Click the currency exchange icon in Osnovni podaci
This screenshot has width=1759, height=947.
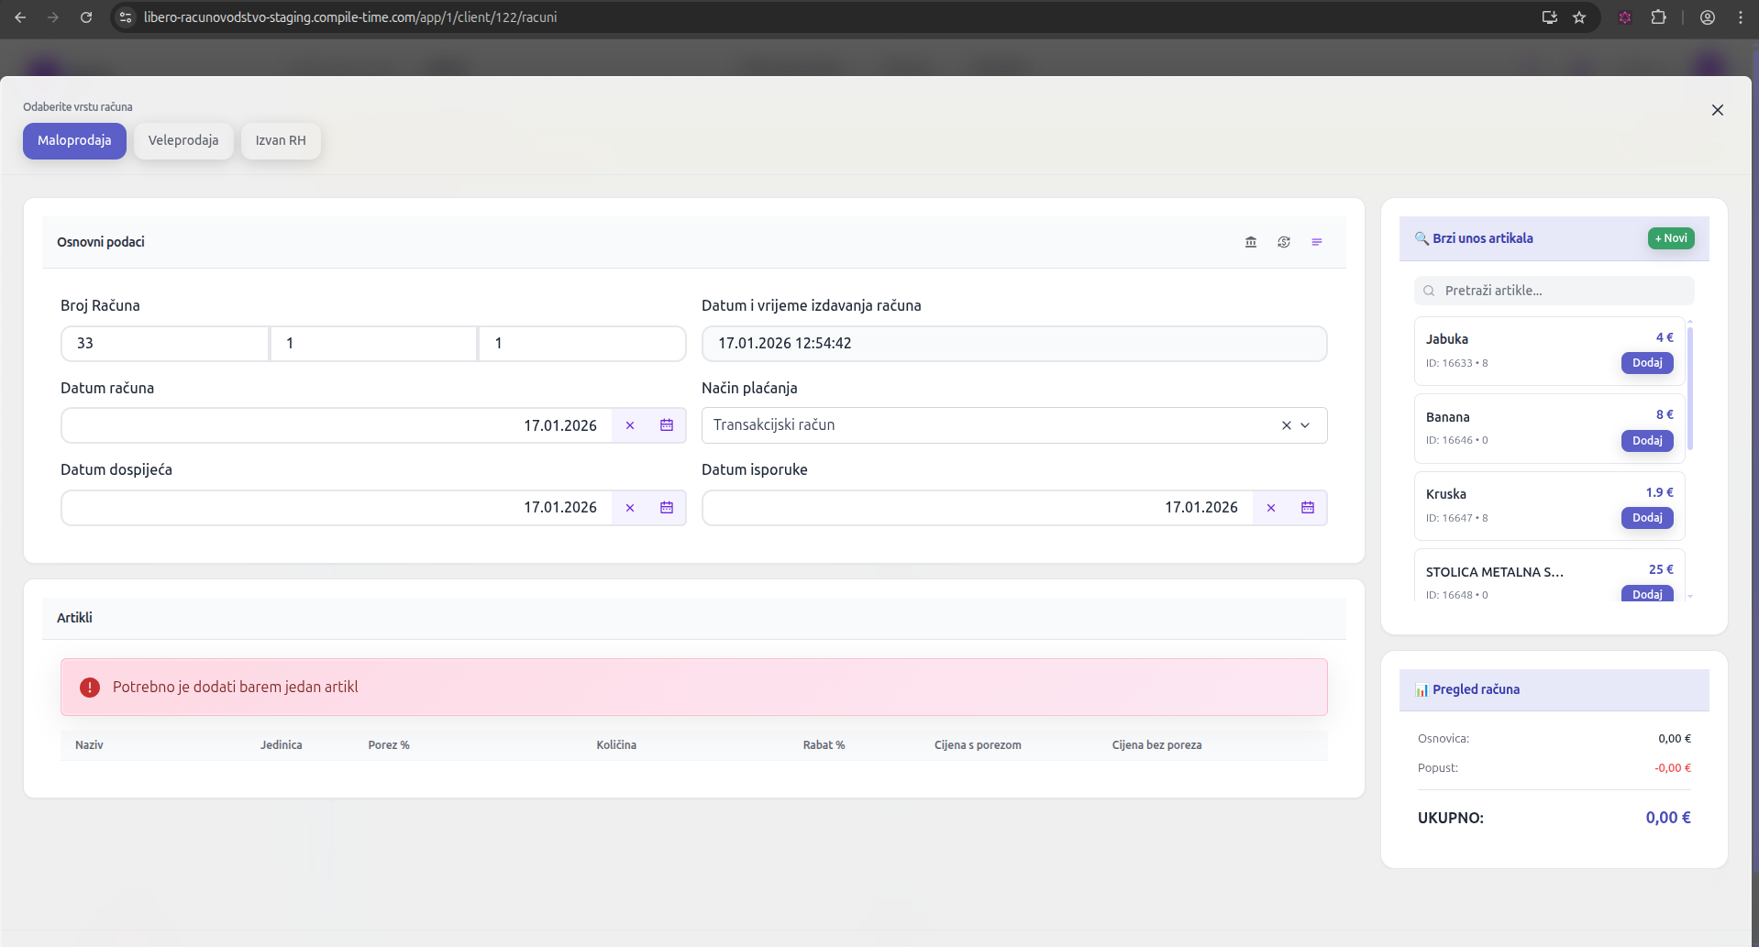click(1284, 242)
